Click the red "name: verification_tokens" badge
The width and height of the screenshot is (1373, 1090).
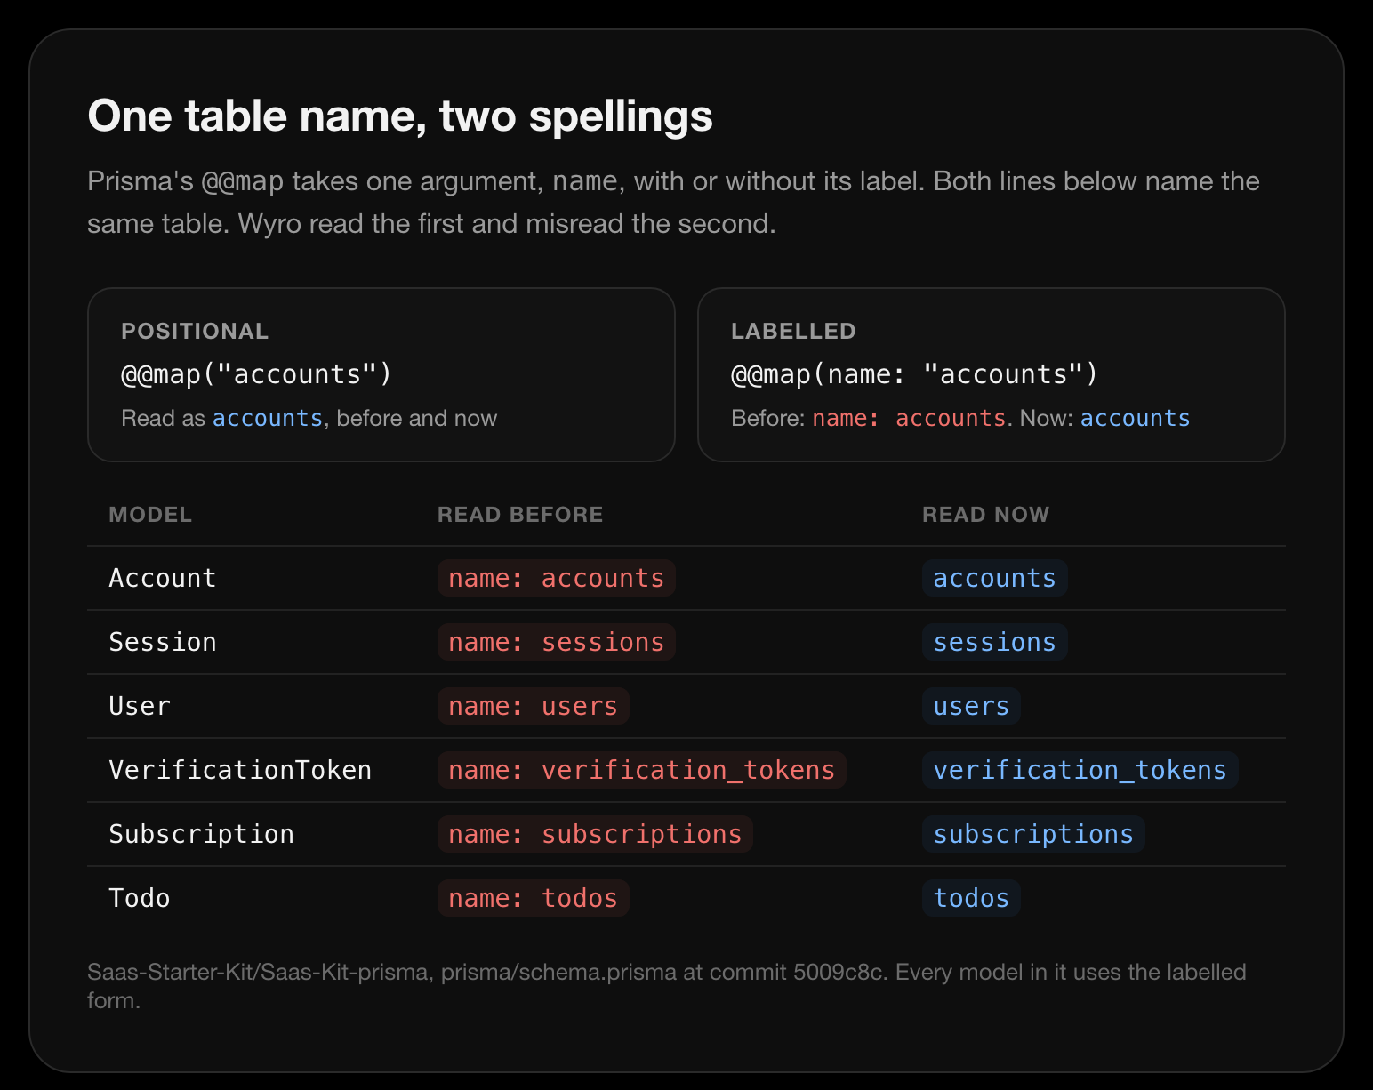(642, 770)
